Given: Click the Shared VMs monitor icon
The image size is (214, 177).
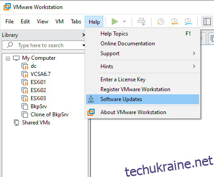Looking at the screenshot, I should pos(16,123).
